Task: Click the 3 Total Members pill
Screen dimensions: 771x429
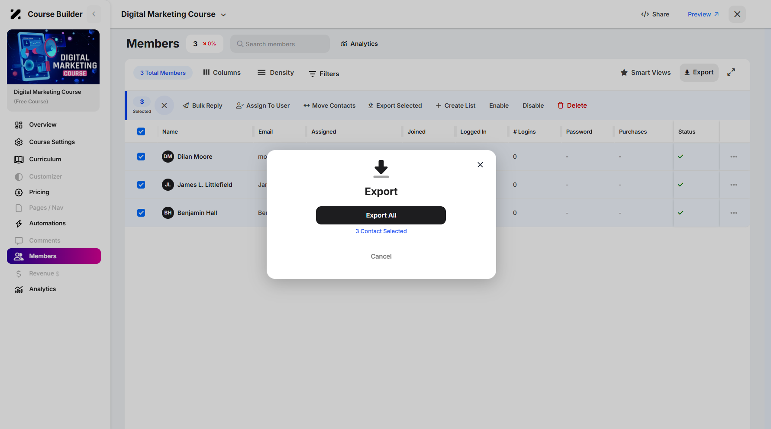Action: (163, 73)
